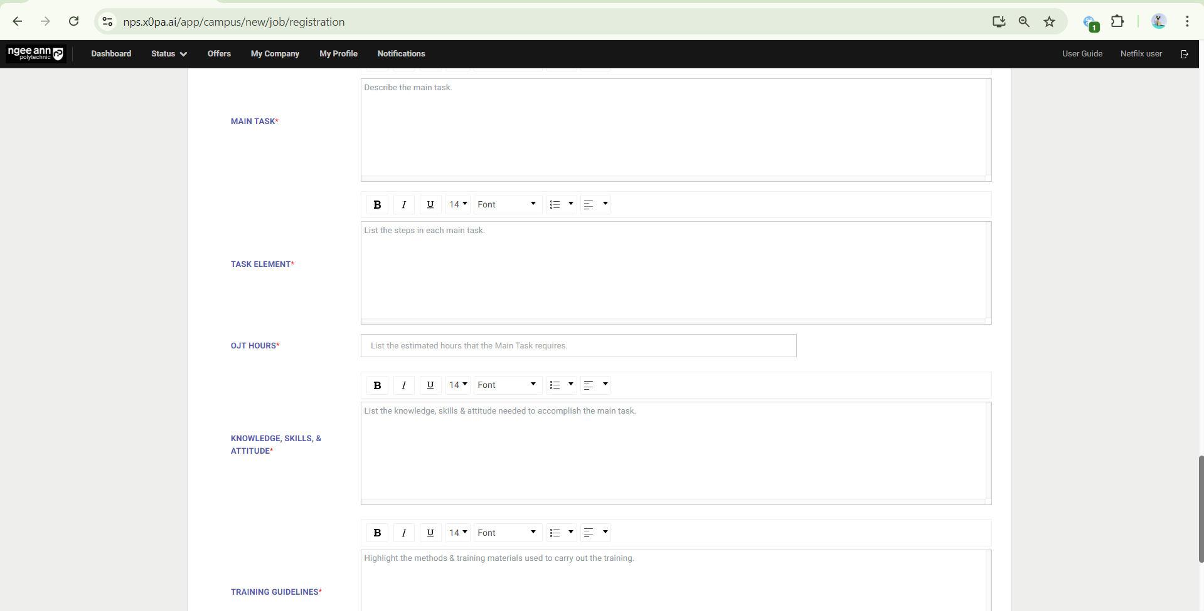Expand list style dropdown in Training Guidelines toolbar

(x=562, y=533)
